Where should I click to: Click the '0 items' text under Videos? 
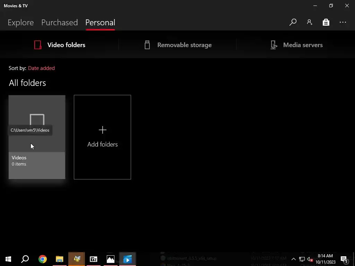tap(19, 164)
